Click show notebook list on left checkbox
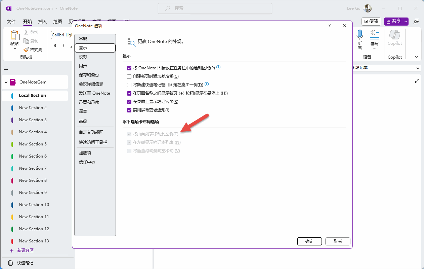Viewport: 424px width, 269px height. [x=129, y=142]
